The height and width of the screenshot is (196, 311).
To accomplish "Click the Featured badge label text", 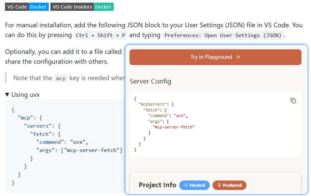I will (x=232, y=185).
